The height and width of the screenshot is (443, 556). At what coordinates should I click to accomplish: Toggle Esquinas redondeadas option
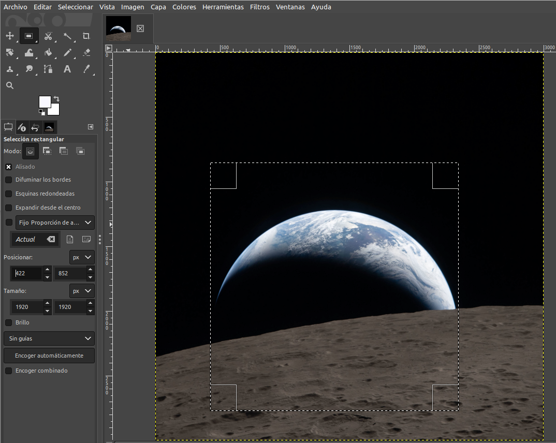9,194
